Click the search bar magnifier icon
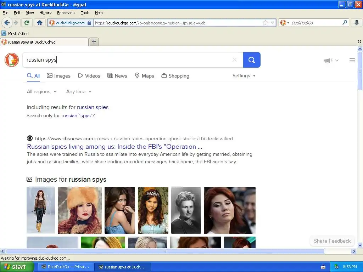The width and height of the screenshot is (363, 272). tap(345, 23)
